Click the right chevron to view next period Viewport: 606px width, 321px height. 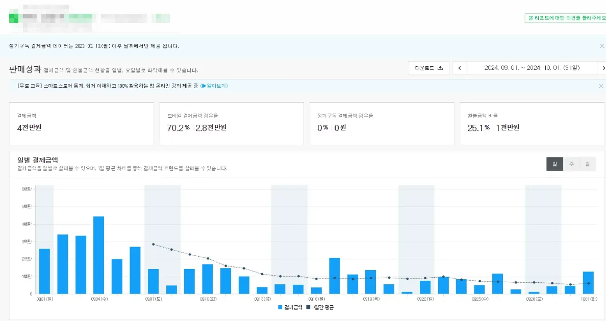click(x=603, y=67)
